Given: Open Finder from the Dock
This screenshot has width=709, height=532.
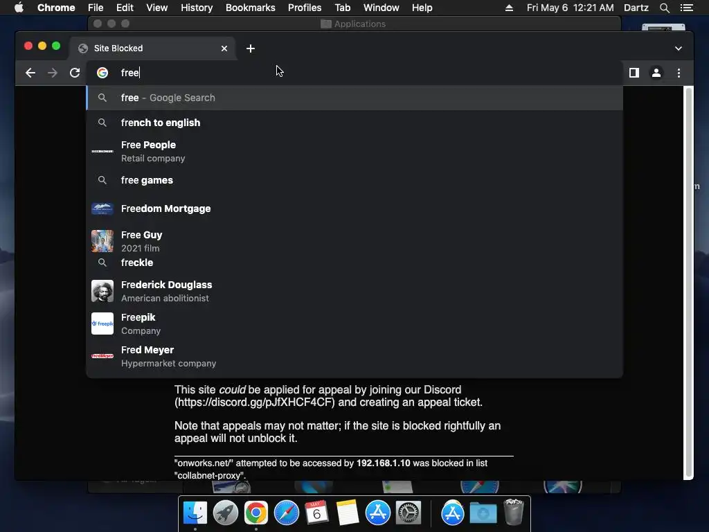Looking at the screenshot, I should (195, 513).
